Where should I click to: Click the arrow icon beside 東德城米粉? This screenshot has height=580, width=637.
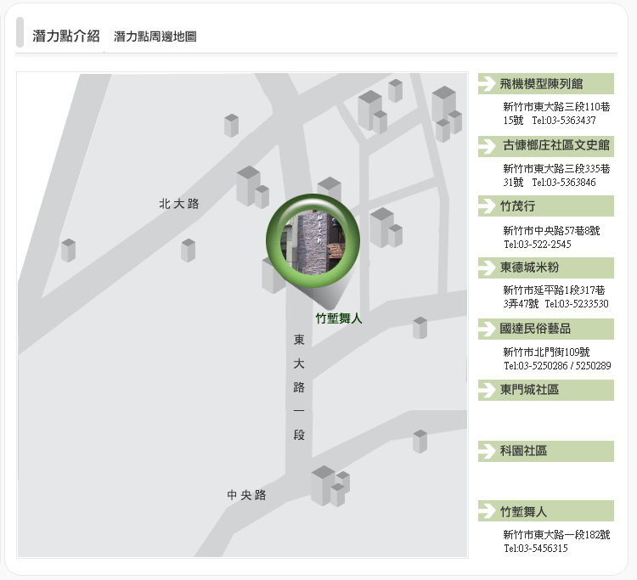coord(487,267)
